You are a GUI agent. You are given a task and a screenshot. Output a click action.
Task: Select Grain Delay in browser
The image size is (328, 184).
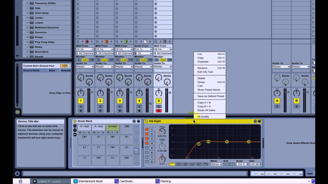coord(42,13)
